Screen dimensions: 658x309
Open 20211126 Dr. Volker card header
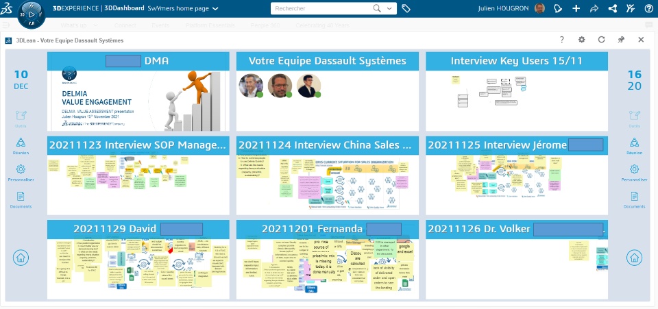[517, 230]
